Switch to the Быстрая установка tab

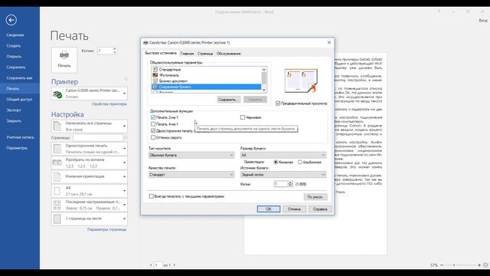pos(161,53)
